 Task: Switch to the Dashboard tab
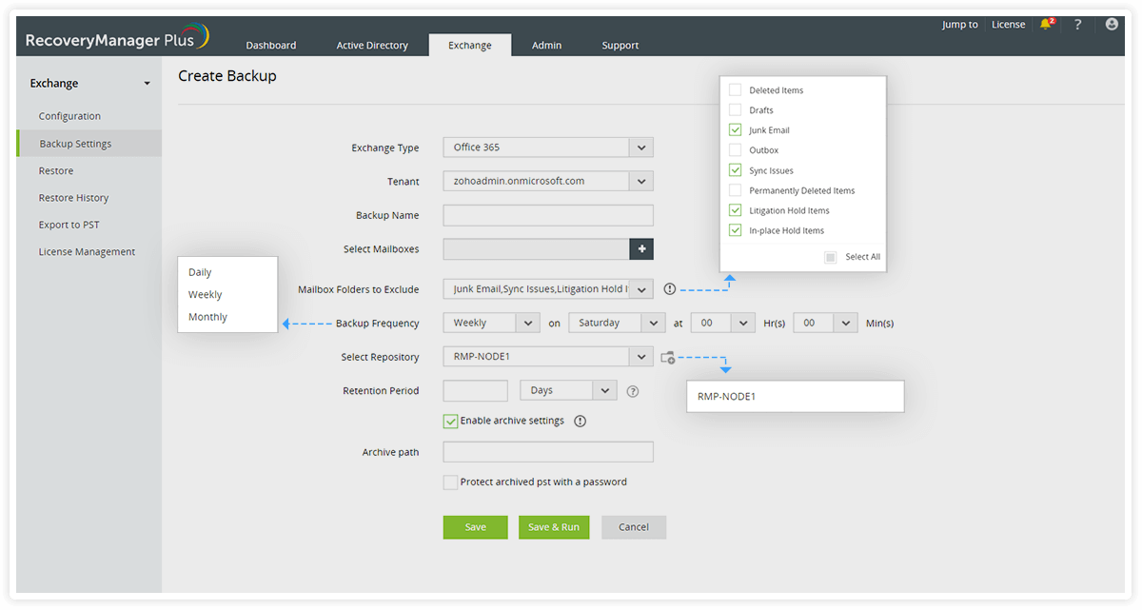(271, 45)
